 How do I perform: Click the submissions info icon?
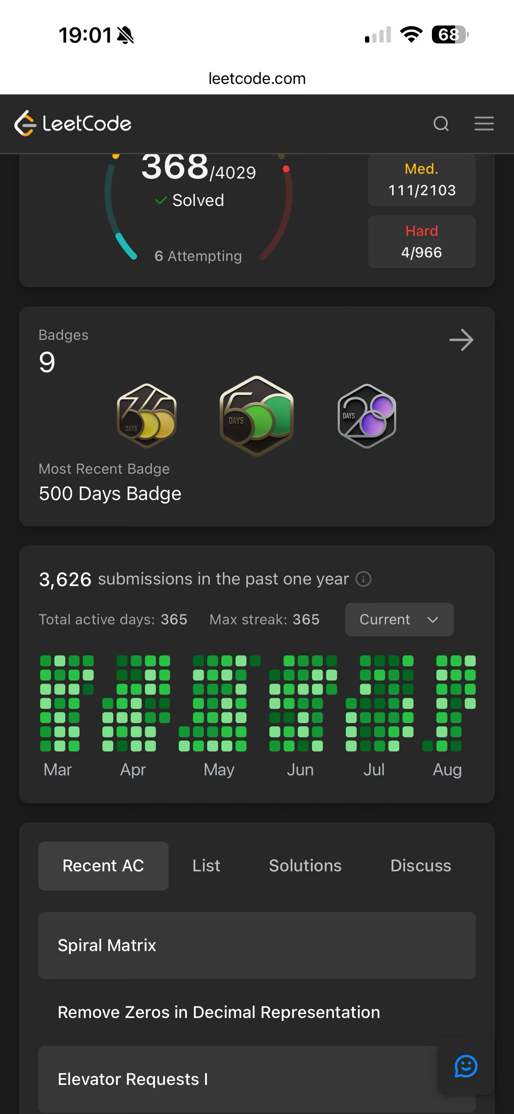[x=363, y=579]
